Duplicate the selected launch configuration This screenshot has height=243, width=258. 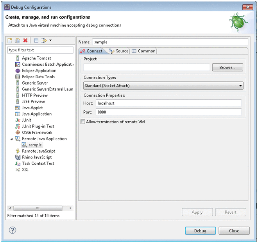pos(18,41)
